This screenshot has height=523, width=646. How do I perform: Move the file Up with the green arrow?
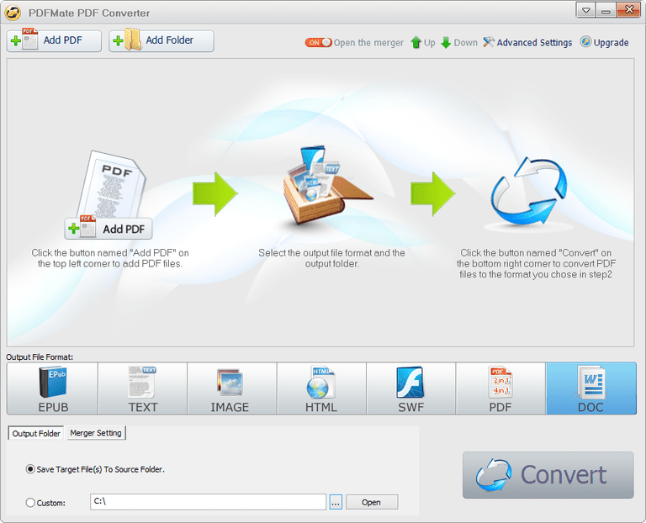click(x=423, y=42)
